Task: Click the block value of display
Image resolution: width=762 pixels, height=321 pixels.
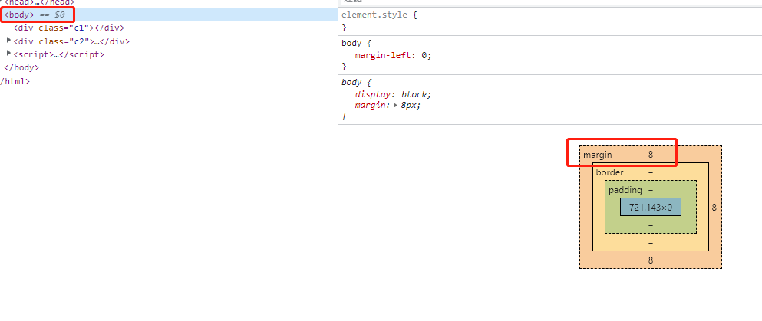Action: 414,94
